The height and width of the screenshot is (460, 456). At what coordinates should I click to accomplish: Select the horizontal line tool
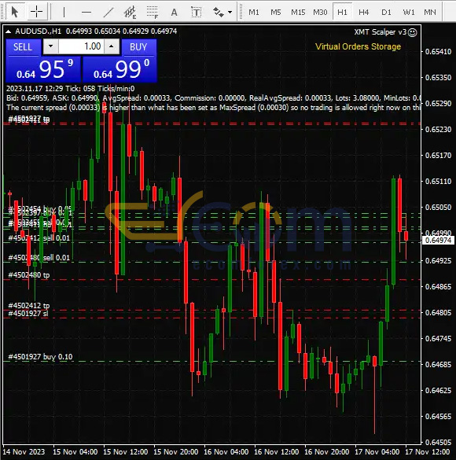coord(86,13)
